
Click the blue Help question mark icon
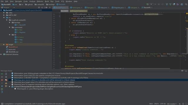(2, 92)
